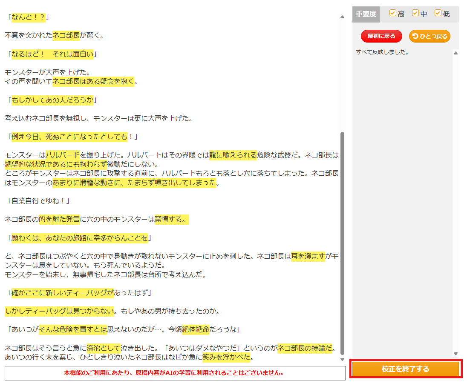Click the undo icon on ひとつ戻る
This screenshot has width=470, height=383.
coord(415,36)
